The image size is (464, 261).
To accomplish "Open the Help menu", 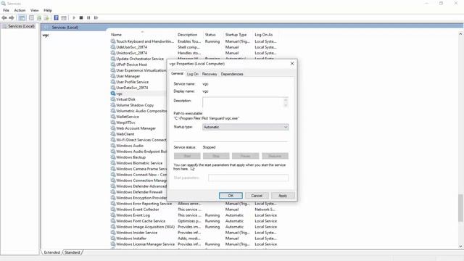I will [48, 10].
